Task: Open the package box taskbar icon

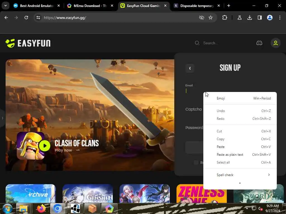Action: (92, 208)
